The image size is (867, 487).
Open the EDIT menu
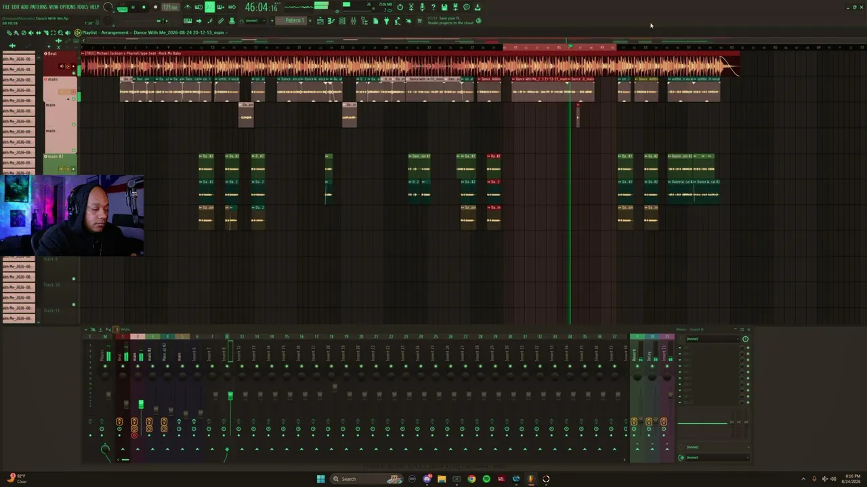16,7
